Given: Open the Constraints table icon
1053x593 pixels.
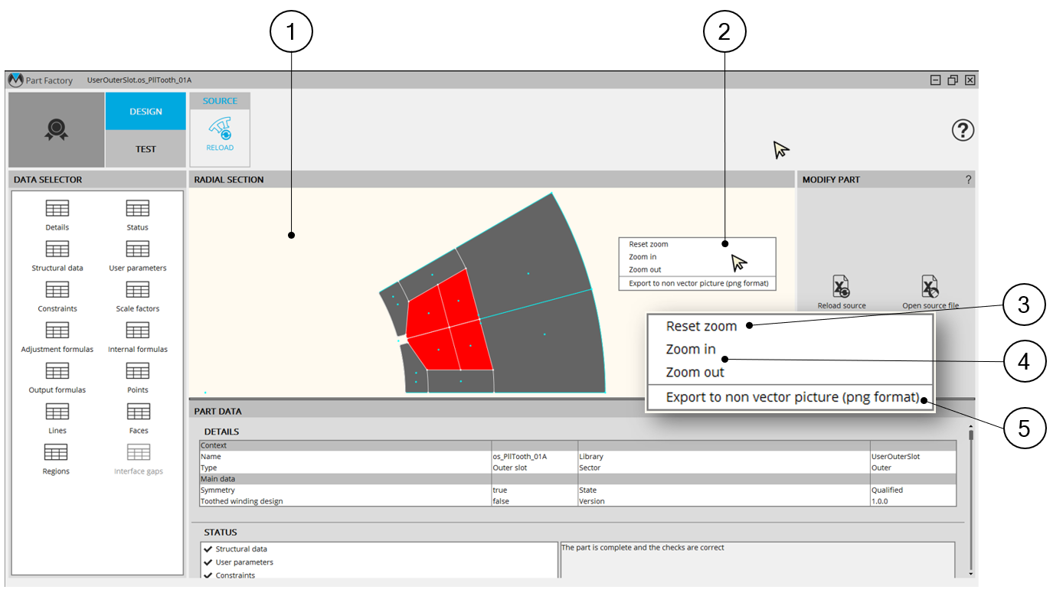Looking at the screenshot, I should tap(57, 290).
